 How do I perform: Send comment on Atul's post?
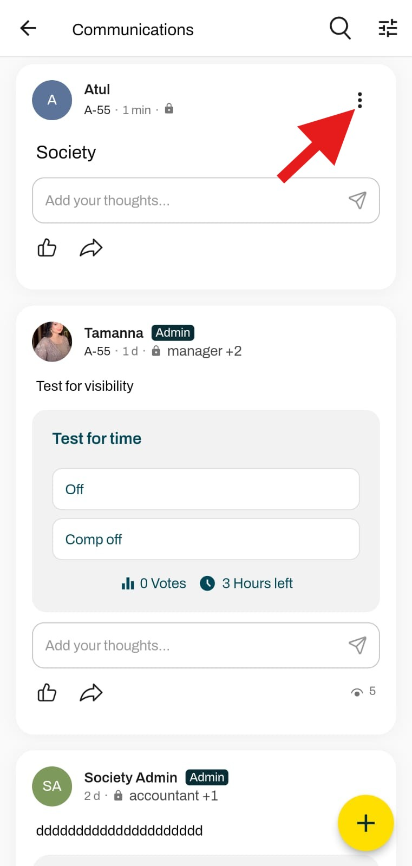357,200
